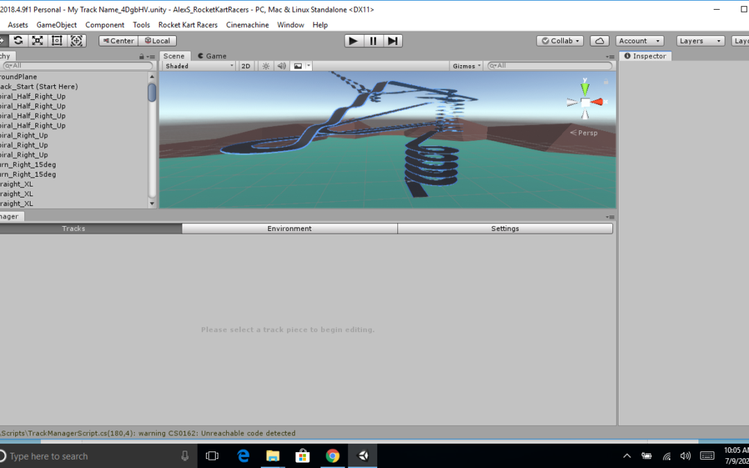Image resolution: width=749 pixels, height=468 pixels.
Task: Open the Tools menu
Action: click(141, 25)
